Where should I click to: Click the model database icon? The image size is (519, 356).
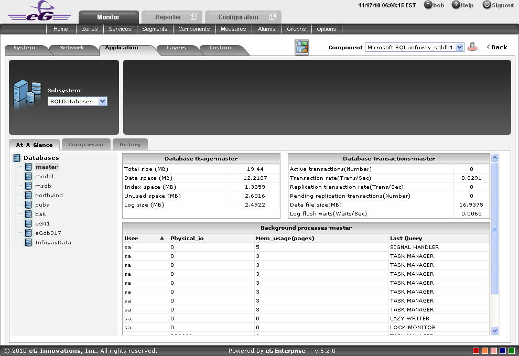[28, 177]
